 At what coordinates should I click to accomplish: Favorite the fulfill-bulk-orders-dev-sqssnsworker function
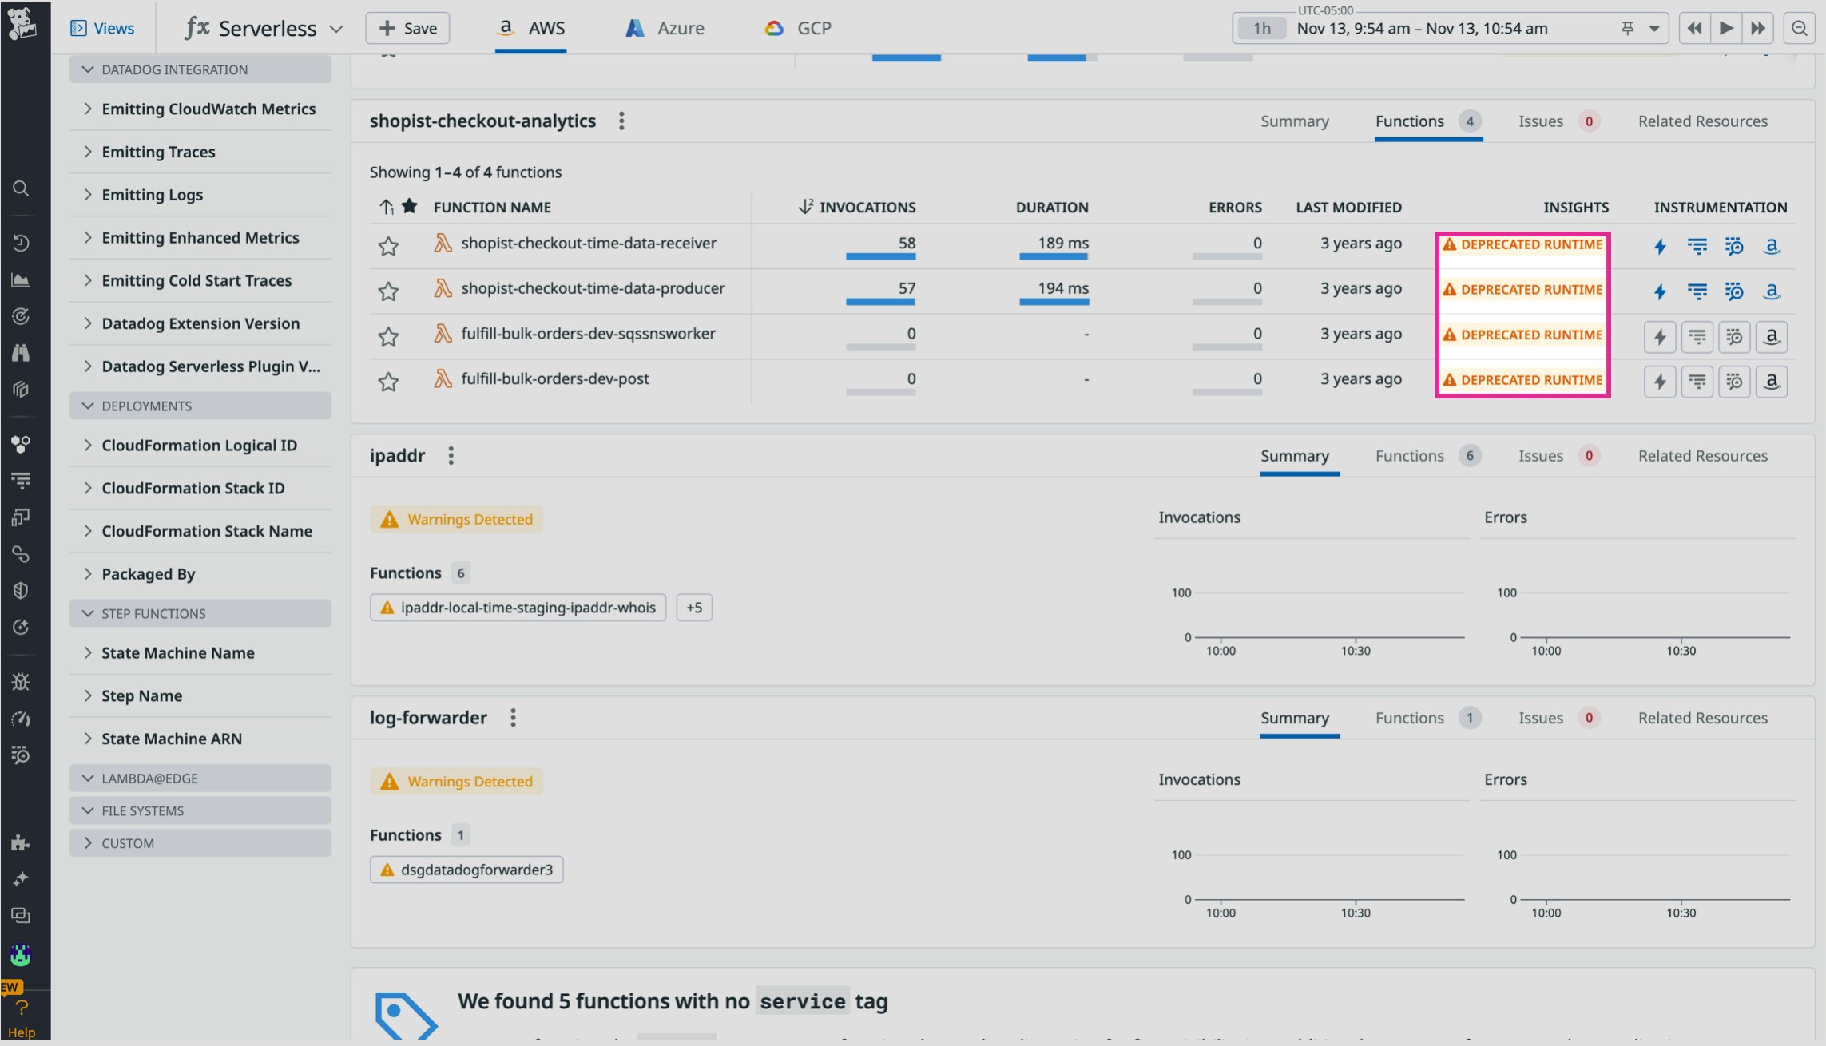point(388,336)
